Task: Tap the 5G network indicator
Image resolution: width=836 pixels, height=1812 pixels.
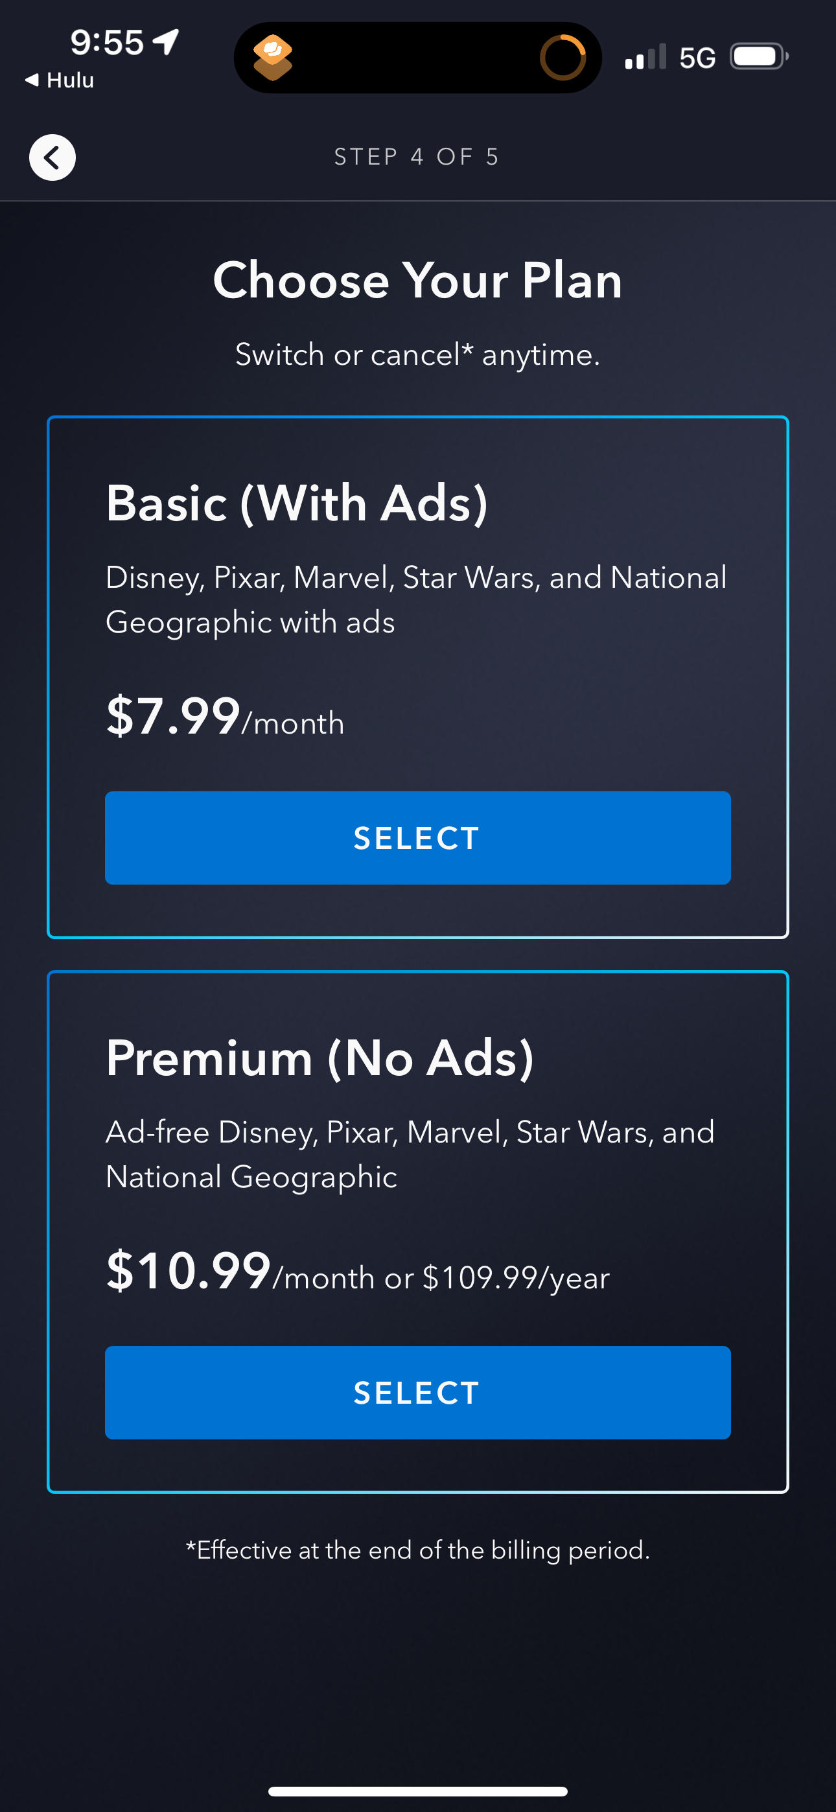Action: pos(697,58)
